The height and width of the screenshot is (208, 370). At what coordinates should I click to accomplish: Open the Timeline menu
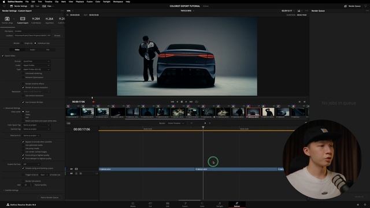click(49, 2)
